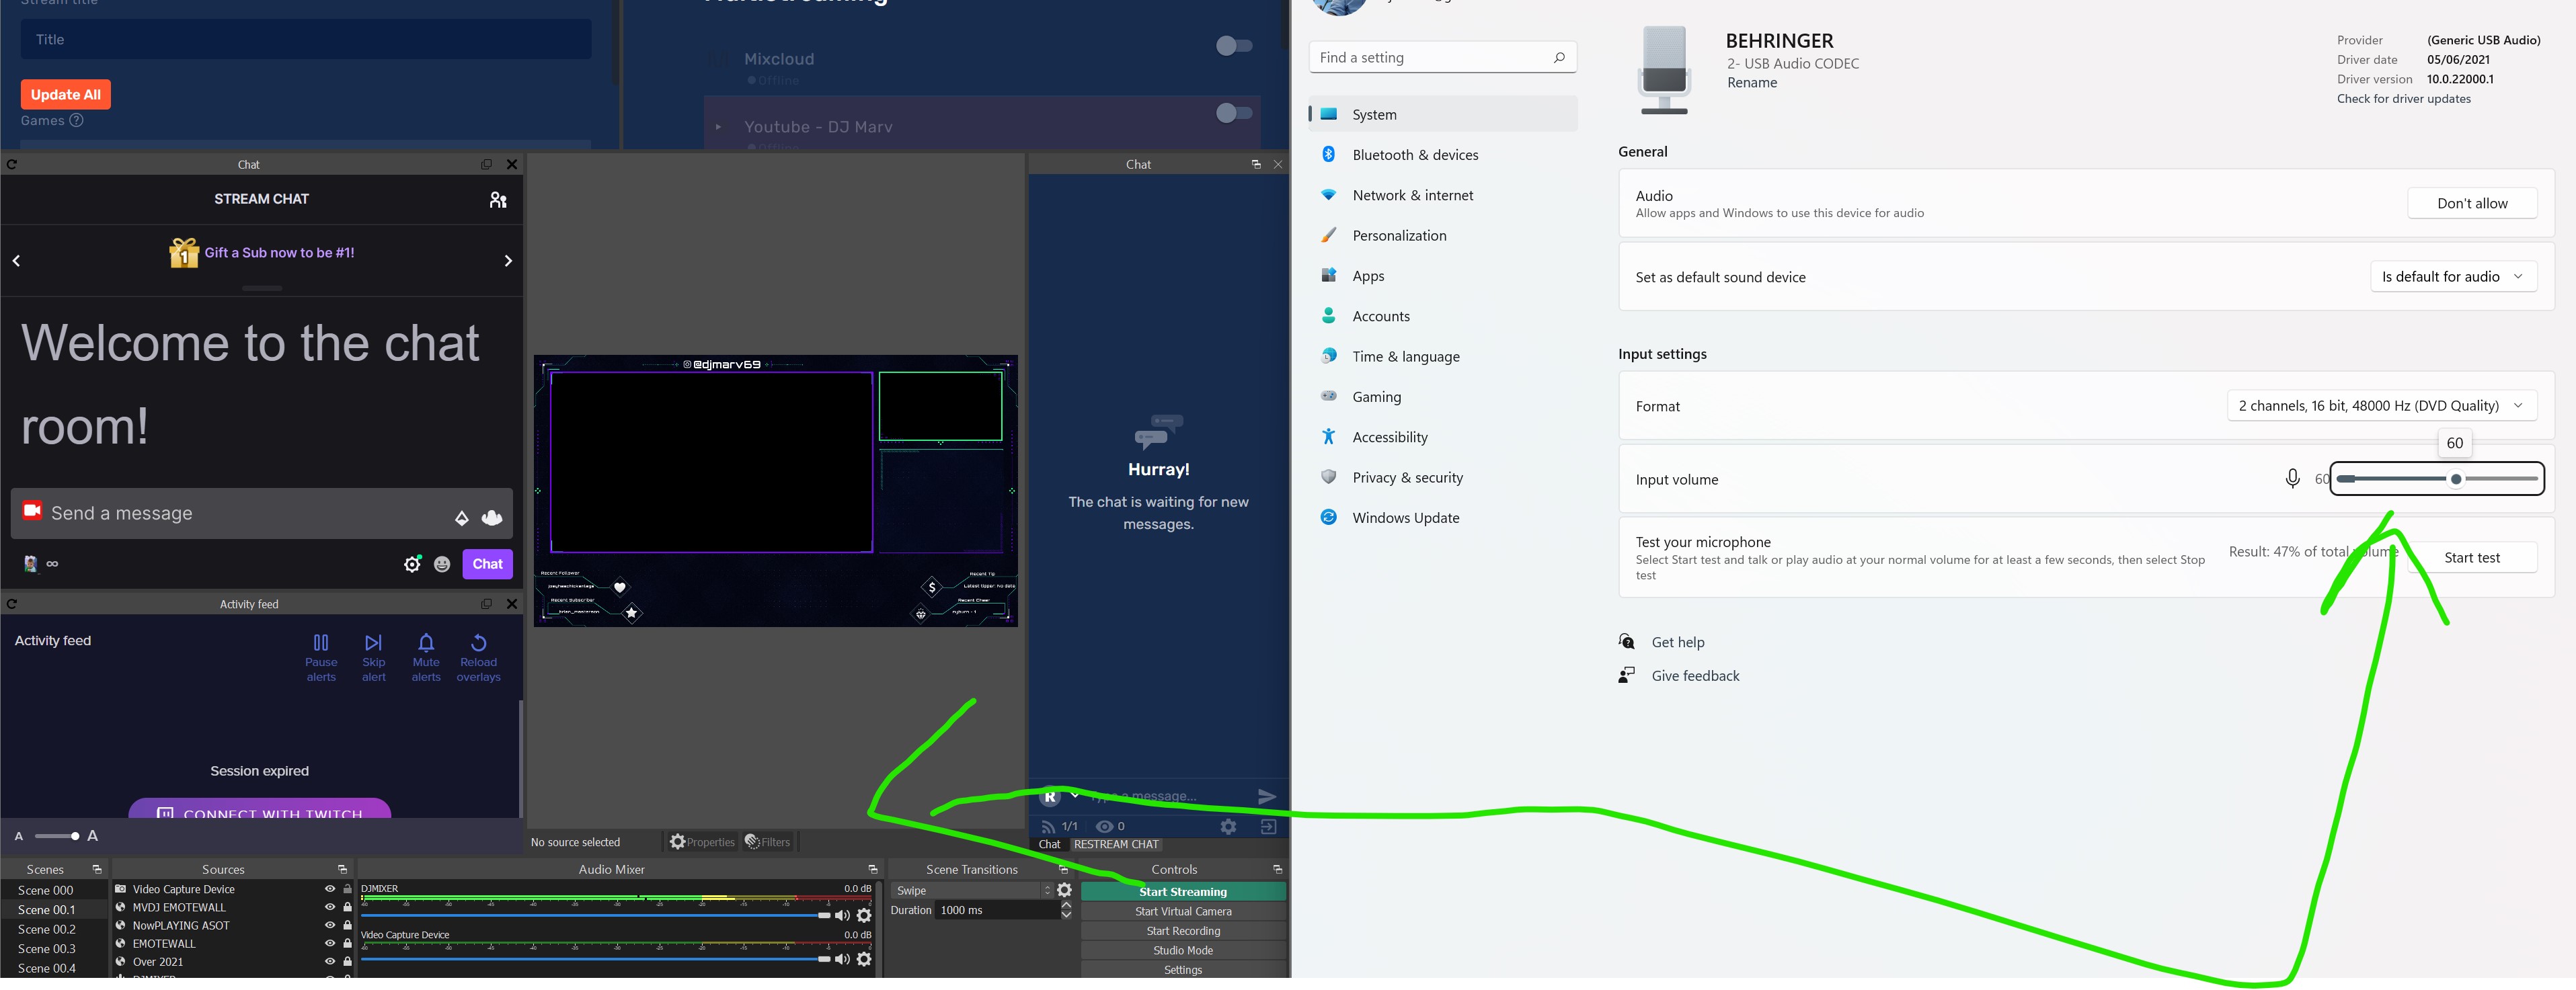Open the input Format dropdown
The image size is (2576, 990).
[x=2382, y=405]
